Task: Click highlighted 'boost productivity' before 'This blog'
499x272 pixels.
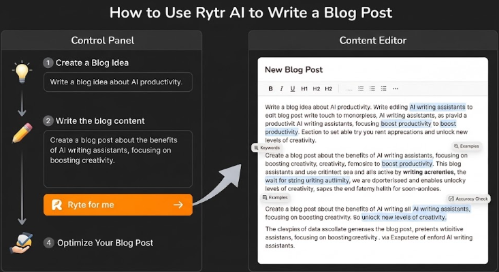Action: [x=407, y=164]
